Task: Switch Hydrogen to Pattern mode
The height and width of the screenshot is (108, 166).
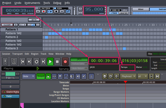Action: click(x=46, y=8)
